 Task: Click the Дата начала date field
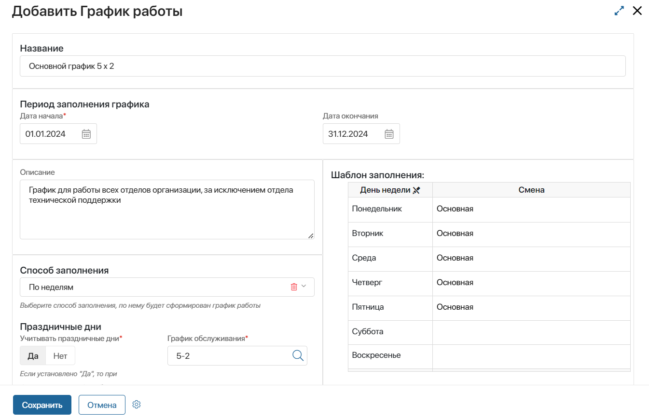pyautogui.click(x=58, y=134)
